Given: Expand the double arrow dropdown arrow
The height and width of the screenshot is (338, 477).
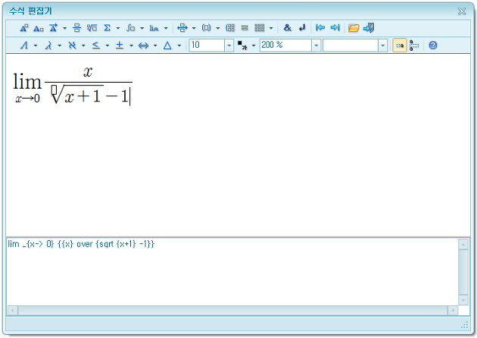Looking at the screenshot, I should (x=155, y=46).
